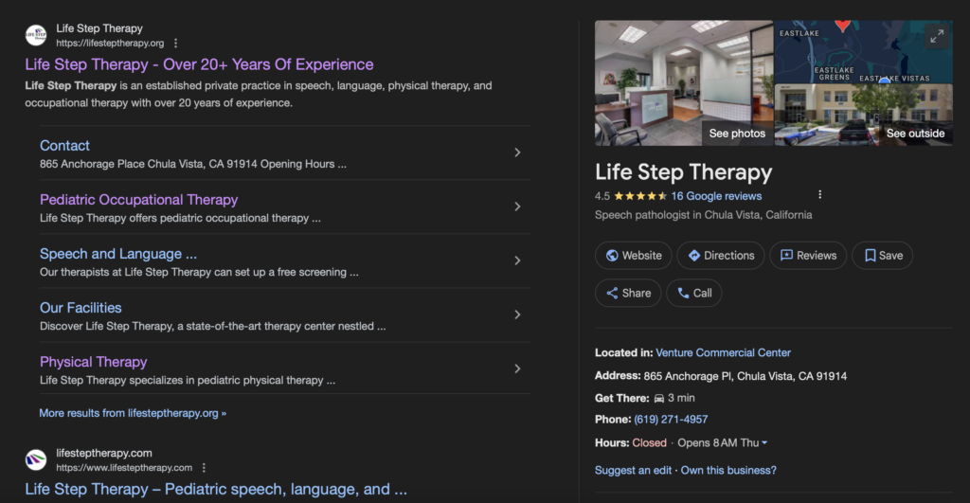Open the Venture Commercial Center link
The width and height of the screenshot is (970, 503).
pyautogui.click(x=723, y=352)
